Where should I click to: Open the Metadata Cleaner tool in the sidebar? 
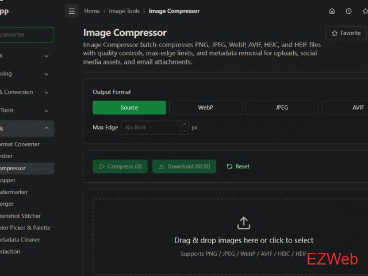(20, 240)
